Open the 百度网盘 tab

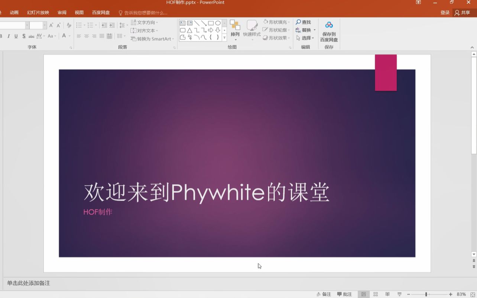[101, 13]
